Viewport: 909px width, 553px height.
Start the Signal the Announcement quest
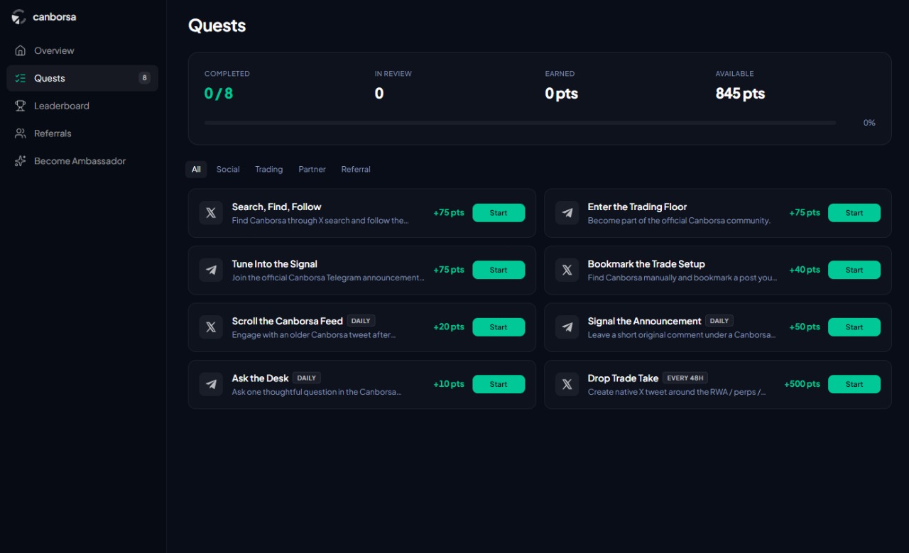(854, 327)
